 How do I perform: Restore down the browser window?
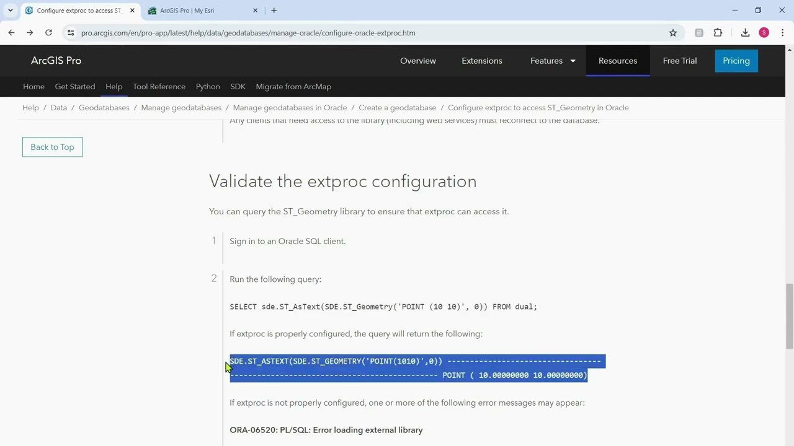[x=758, y=11]
